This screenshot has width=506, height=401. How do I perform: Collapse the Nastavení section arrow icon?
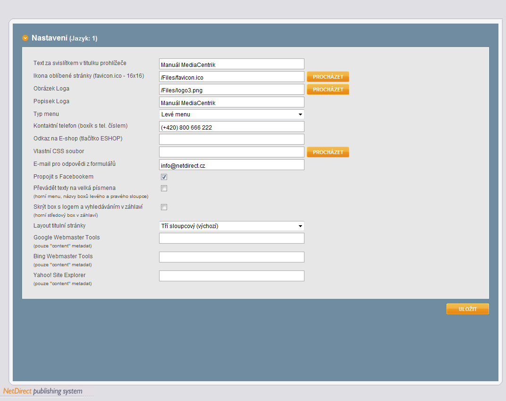tap(25, 38)
